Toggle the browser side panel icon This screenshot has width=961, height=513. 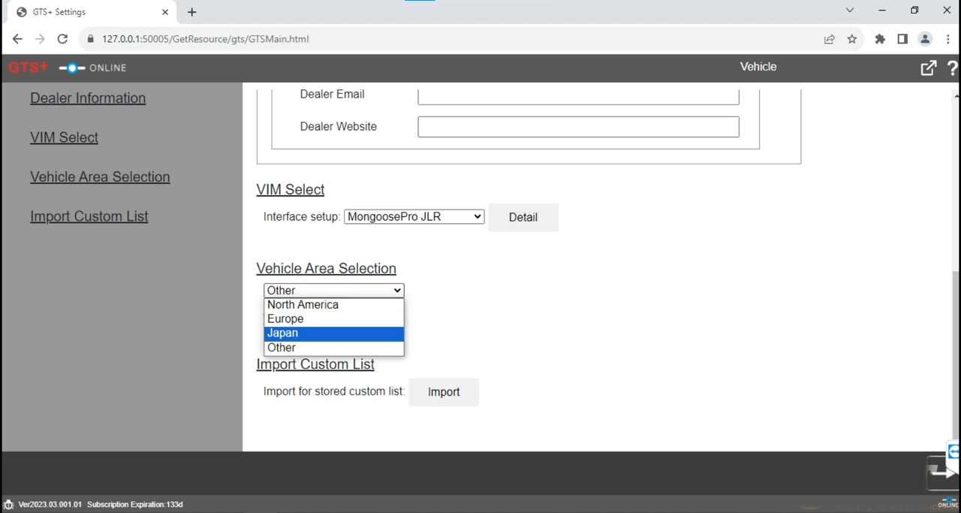pyautogui.click(x=902, y=39)
